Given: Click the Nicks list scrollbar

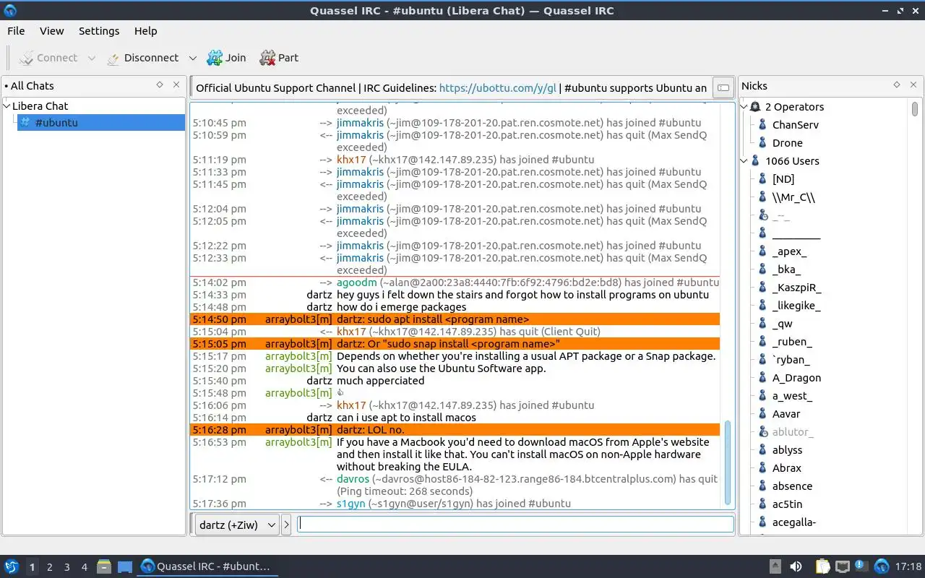Looking at the screenshot, I should click(x=915, y=109).
